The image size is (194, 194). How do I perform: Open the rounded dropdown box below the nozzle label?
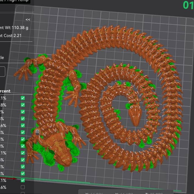tap(2, 71)
